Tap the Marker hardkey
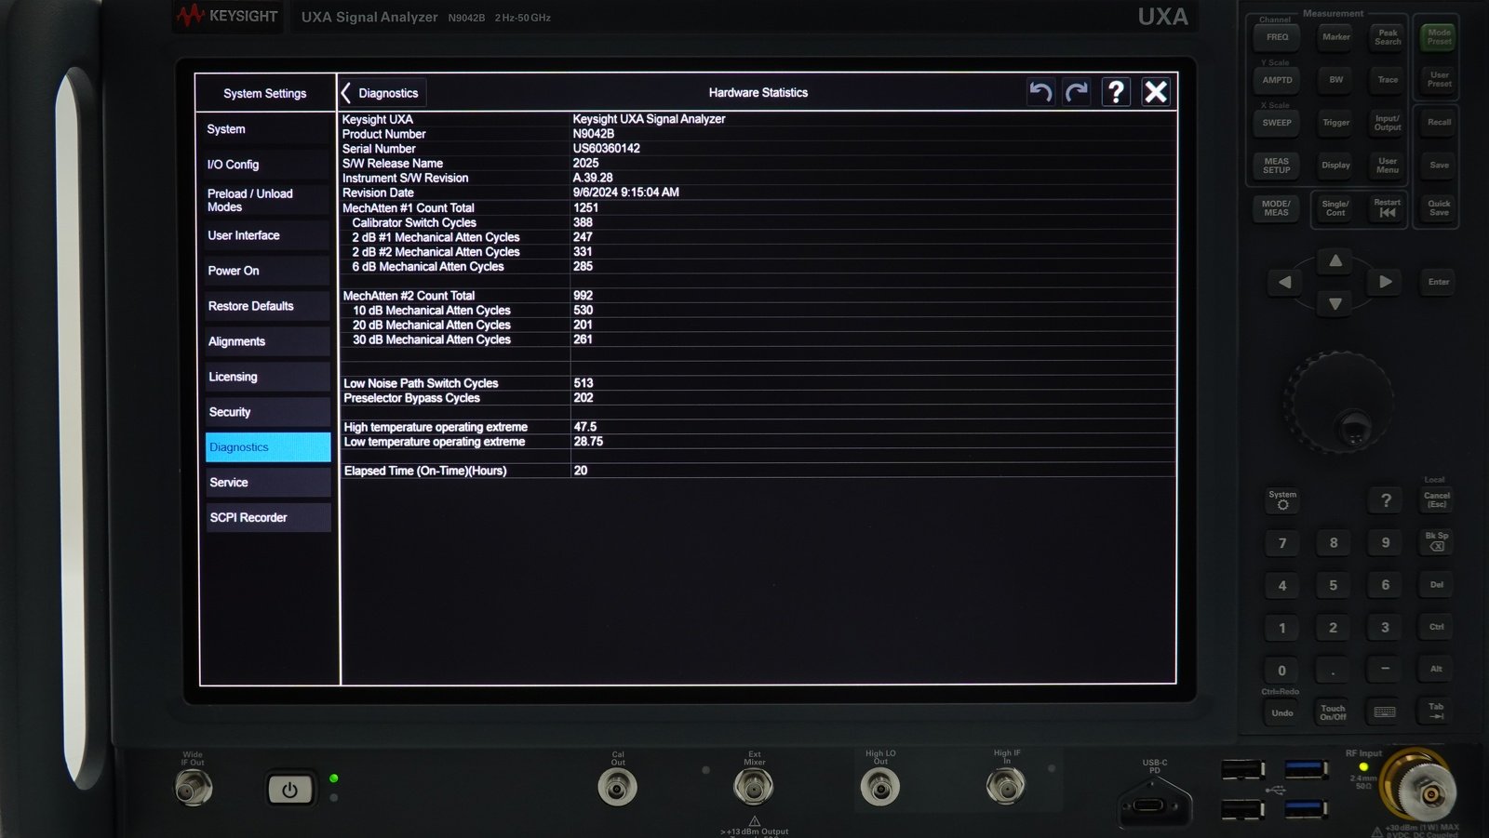 point(1335,37)
